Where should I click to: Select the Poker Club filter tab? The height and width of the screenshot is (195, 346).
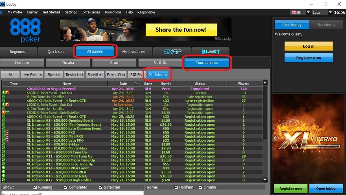point(116,74)
